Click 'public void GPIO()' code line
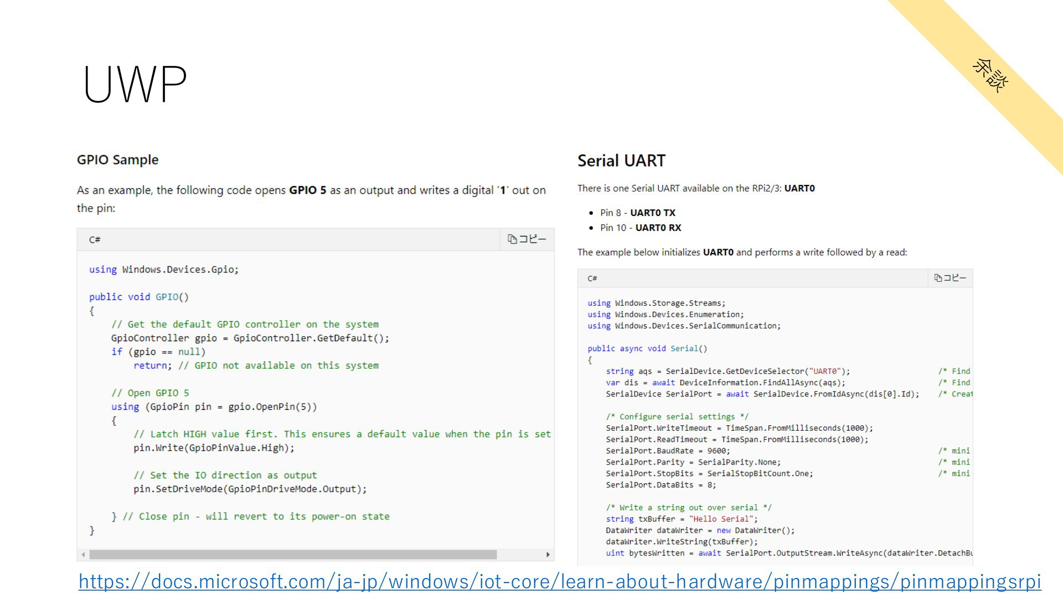1063x598 pixels. pos(139,297)
